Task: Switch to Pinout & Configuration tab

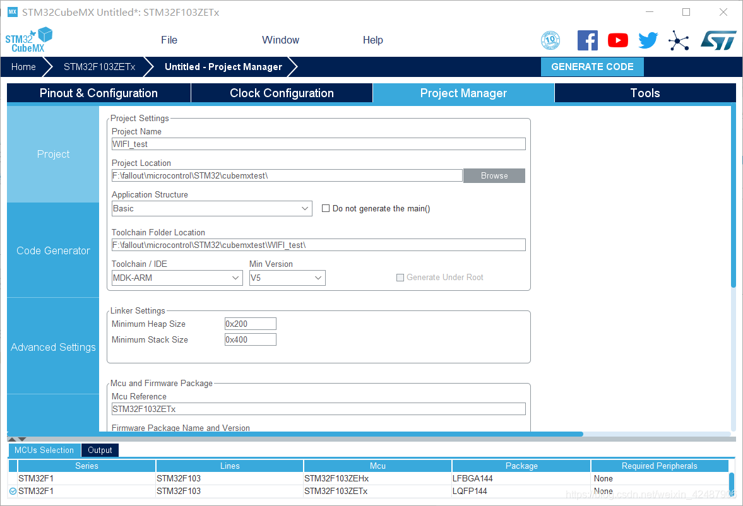Action: 98,93
